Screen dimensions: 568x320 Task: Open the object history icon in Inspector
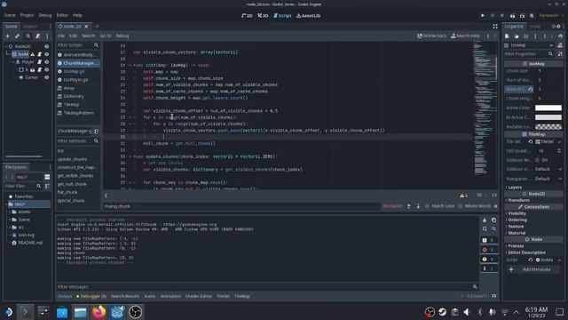pyautogui.click(x=560, y=36)
